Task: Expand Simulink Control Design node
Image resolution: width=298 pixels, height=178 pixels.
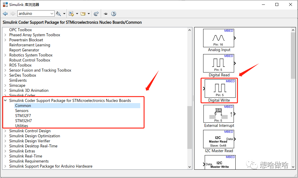Action: tap(5, 131)
